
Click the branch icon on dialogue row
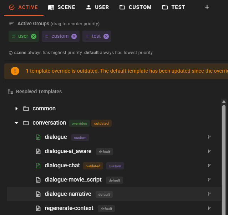coord(209,137)
